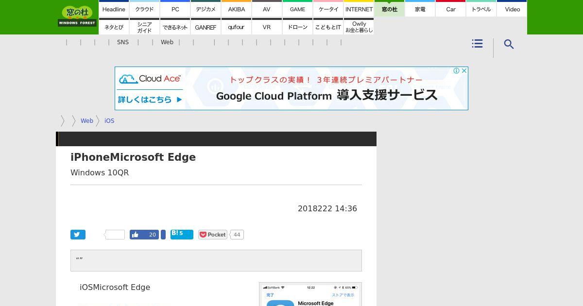Open the Owlly お金と暮らし site tab
This screenshot has height=306, width=583.
click(359, 27)
